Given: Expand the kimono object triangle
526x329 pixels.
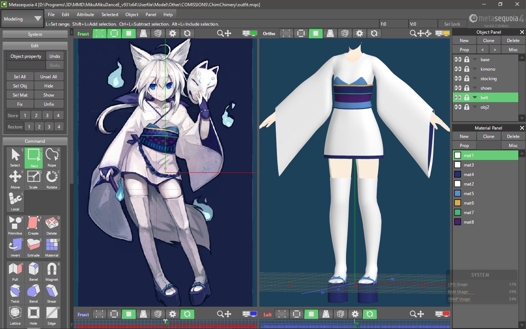Looking at the screenshot, I should click(475, 69).
